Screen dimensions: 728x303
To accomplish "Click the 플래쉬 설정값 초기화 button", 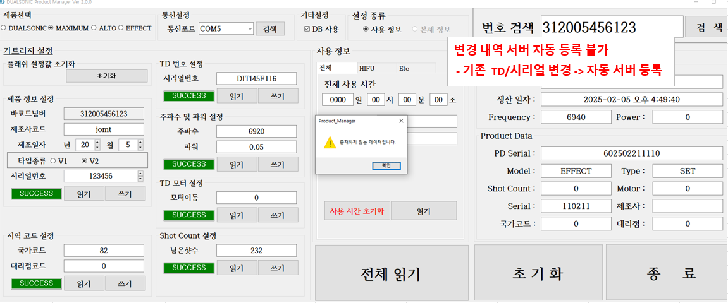I will click(x=106, y=76).
